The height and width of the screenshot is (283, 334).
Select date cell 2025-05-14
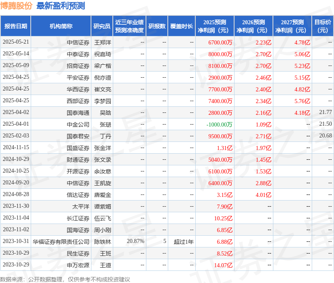click(16, 54)
